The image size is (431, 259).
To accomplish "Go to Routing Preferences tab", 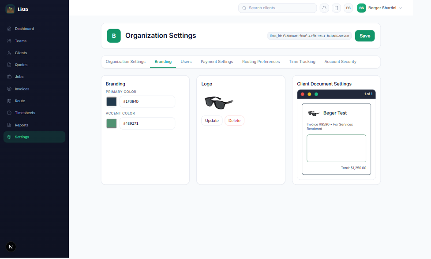I will click(261, 62).
